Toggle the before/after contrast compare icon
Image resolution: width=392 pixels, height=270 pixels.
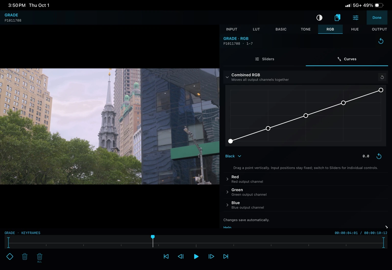pos(319,18)
